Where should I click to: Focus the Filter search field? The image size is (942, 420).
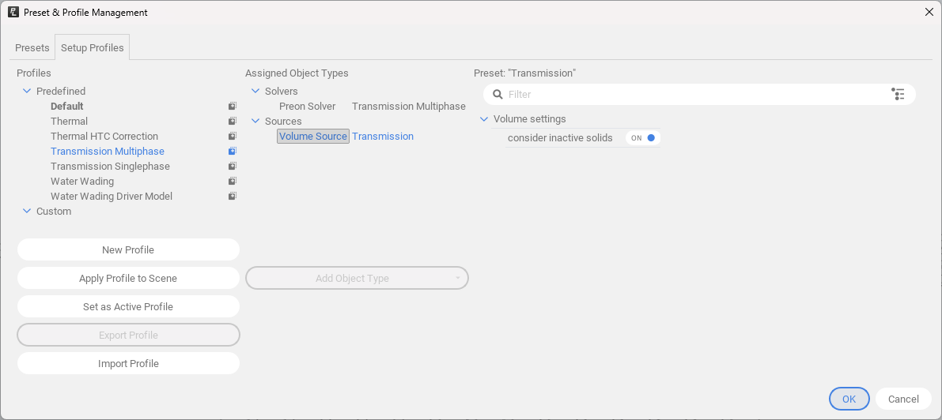[x=699, y=94]
